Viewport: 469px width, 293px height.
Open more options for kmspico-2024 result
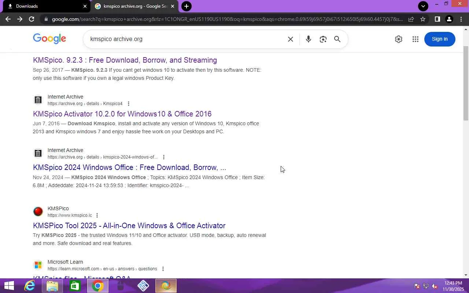(x=163, y=157)
